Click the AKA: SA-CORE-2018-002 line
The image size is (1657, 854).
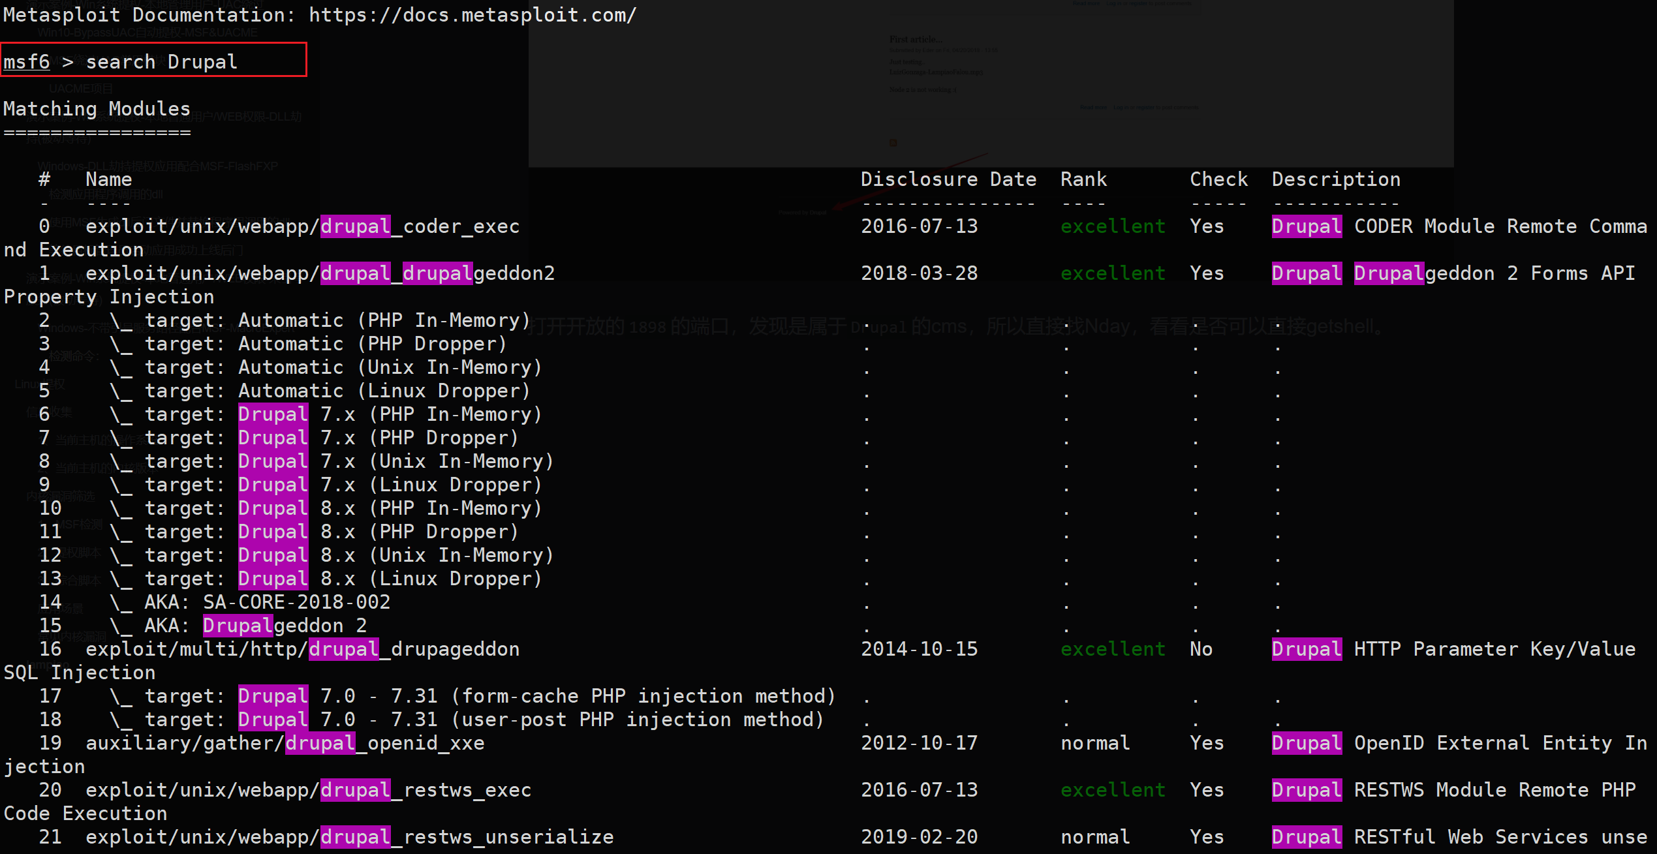coord(267,602)
